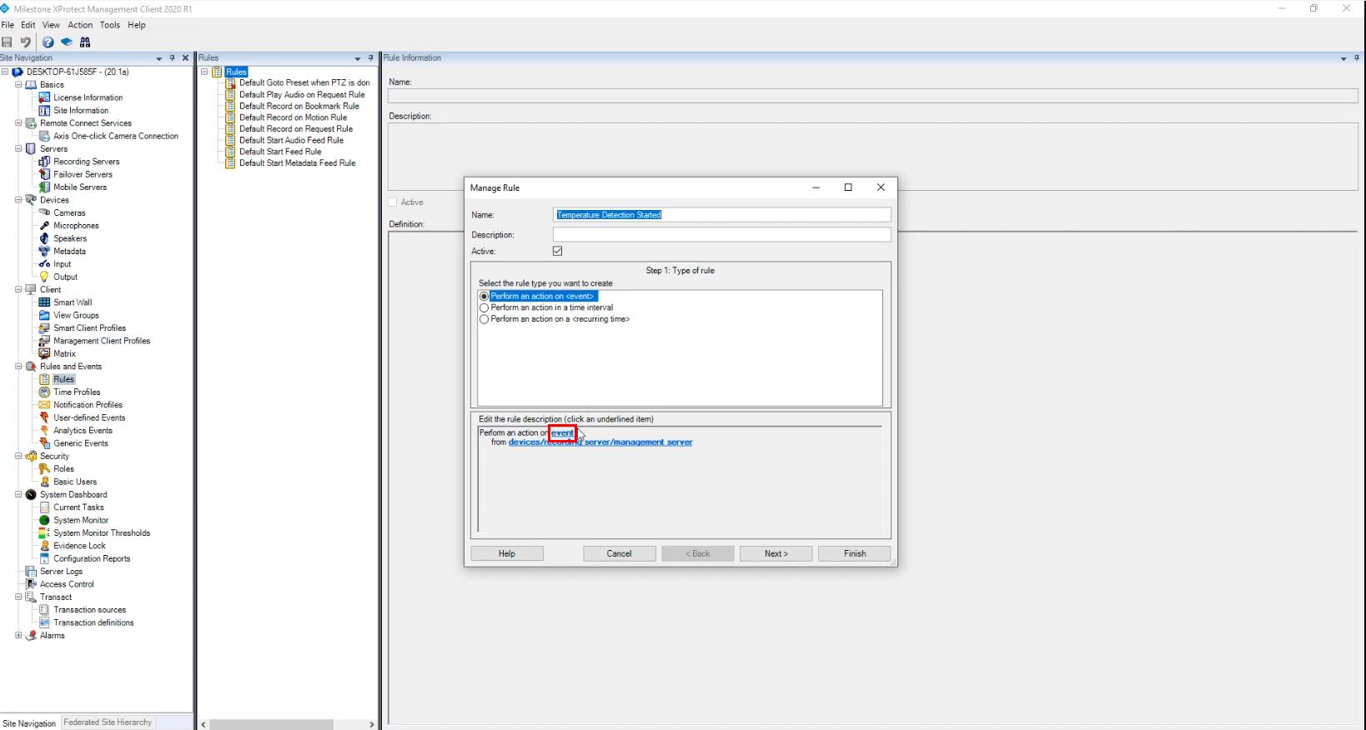Click the binoculars search toolbar icon
This screenshot has height=730, width=1366.
[x=85, y=42]
